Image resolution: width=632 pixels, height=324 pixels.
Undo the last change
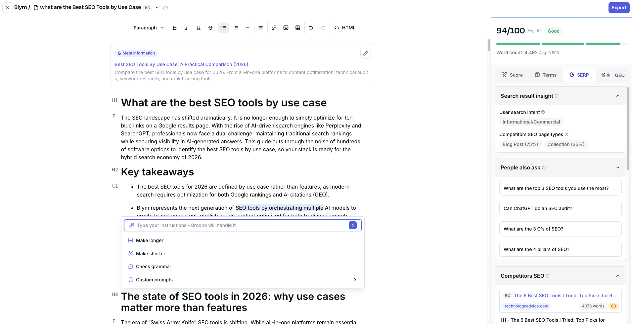[x=311, y=28]
